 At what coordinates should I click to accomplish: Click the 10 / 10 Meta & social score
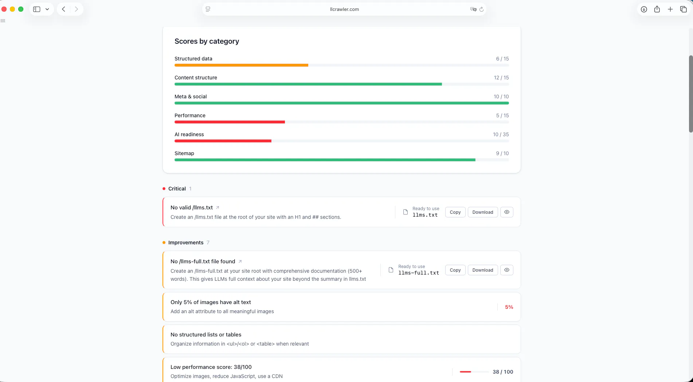click(x=501, y=97)
